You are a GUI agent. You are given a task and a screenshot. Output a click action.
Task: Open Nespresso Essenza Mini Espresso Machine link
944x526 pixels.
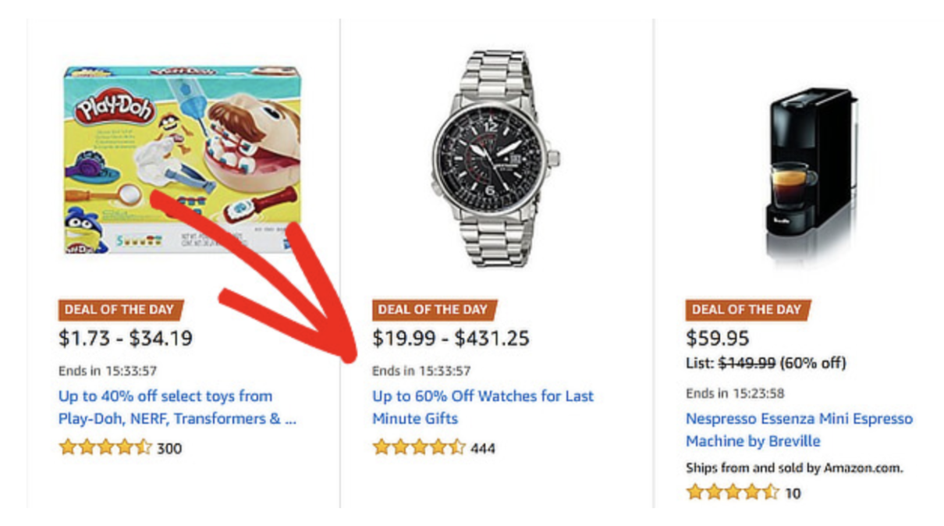[x=799, y=430]
